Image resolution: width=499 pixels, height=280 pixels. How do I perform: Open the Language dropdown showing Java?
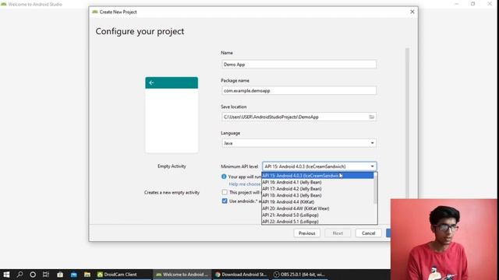(299, 143)
